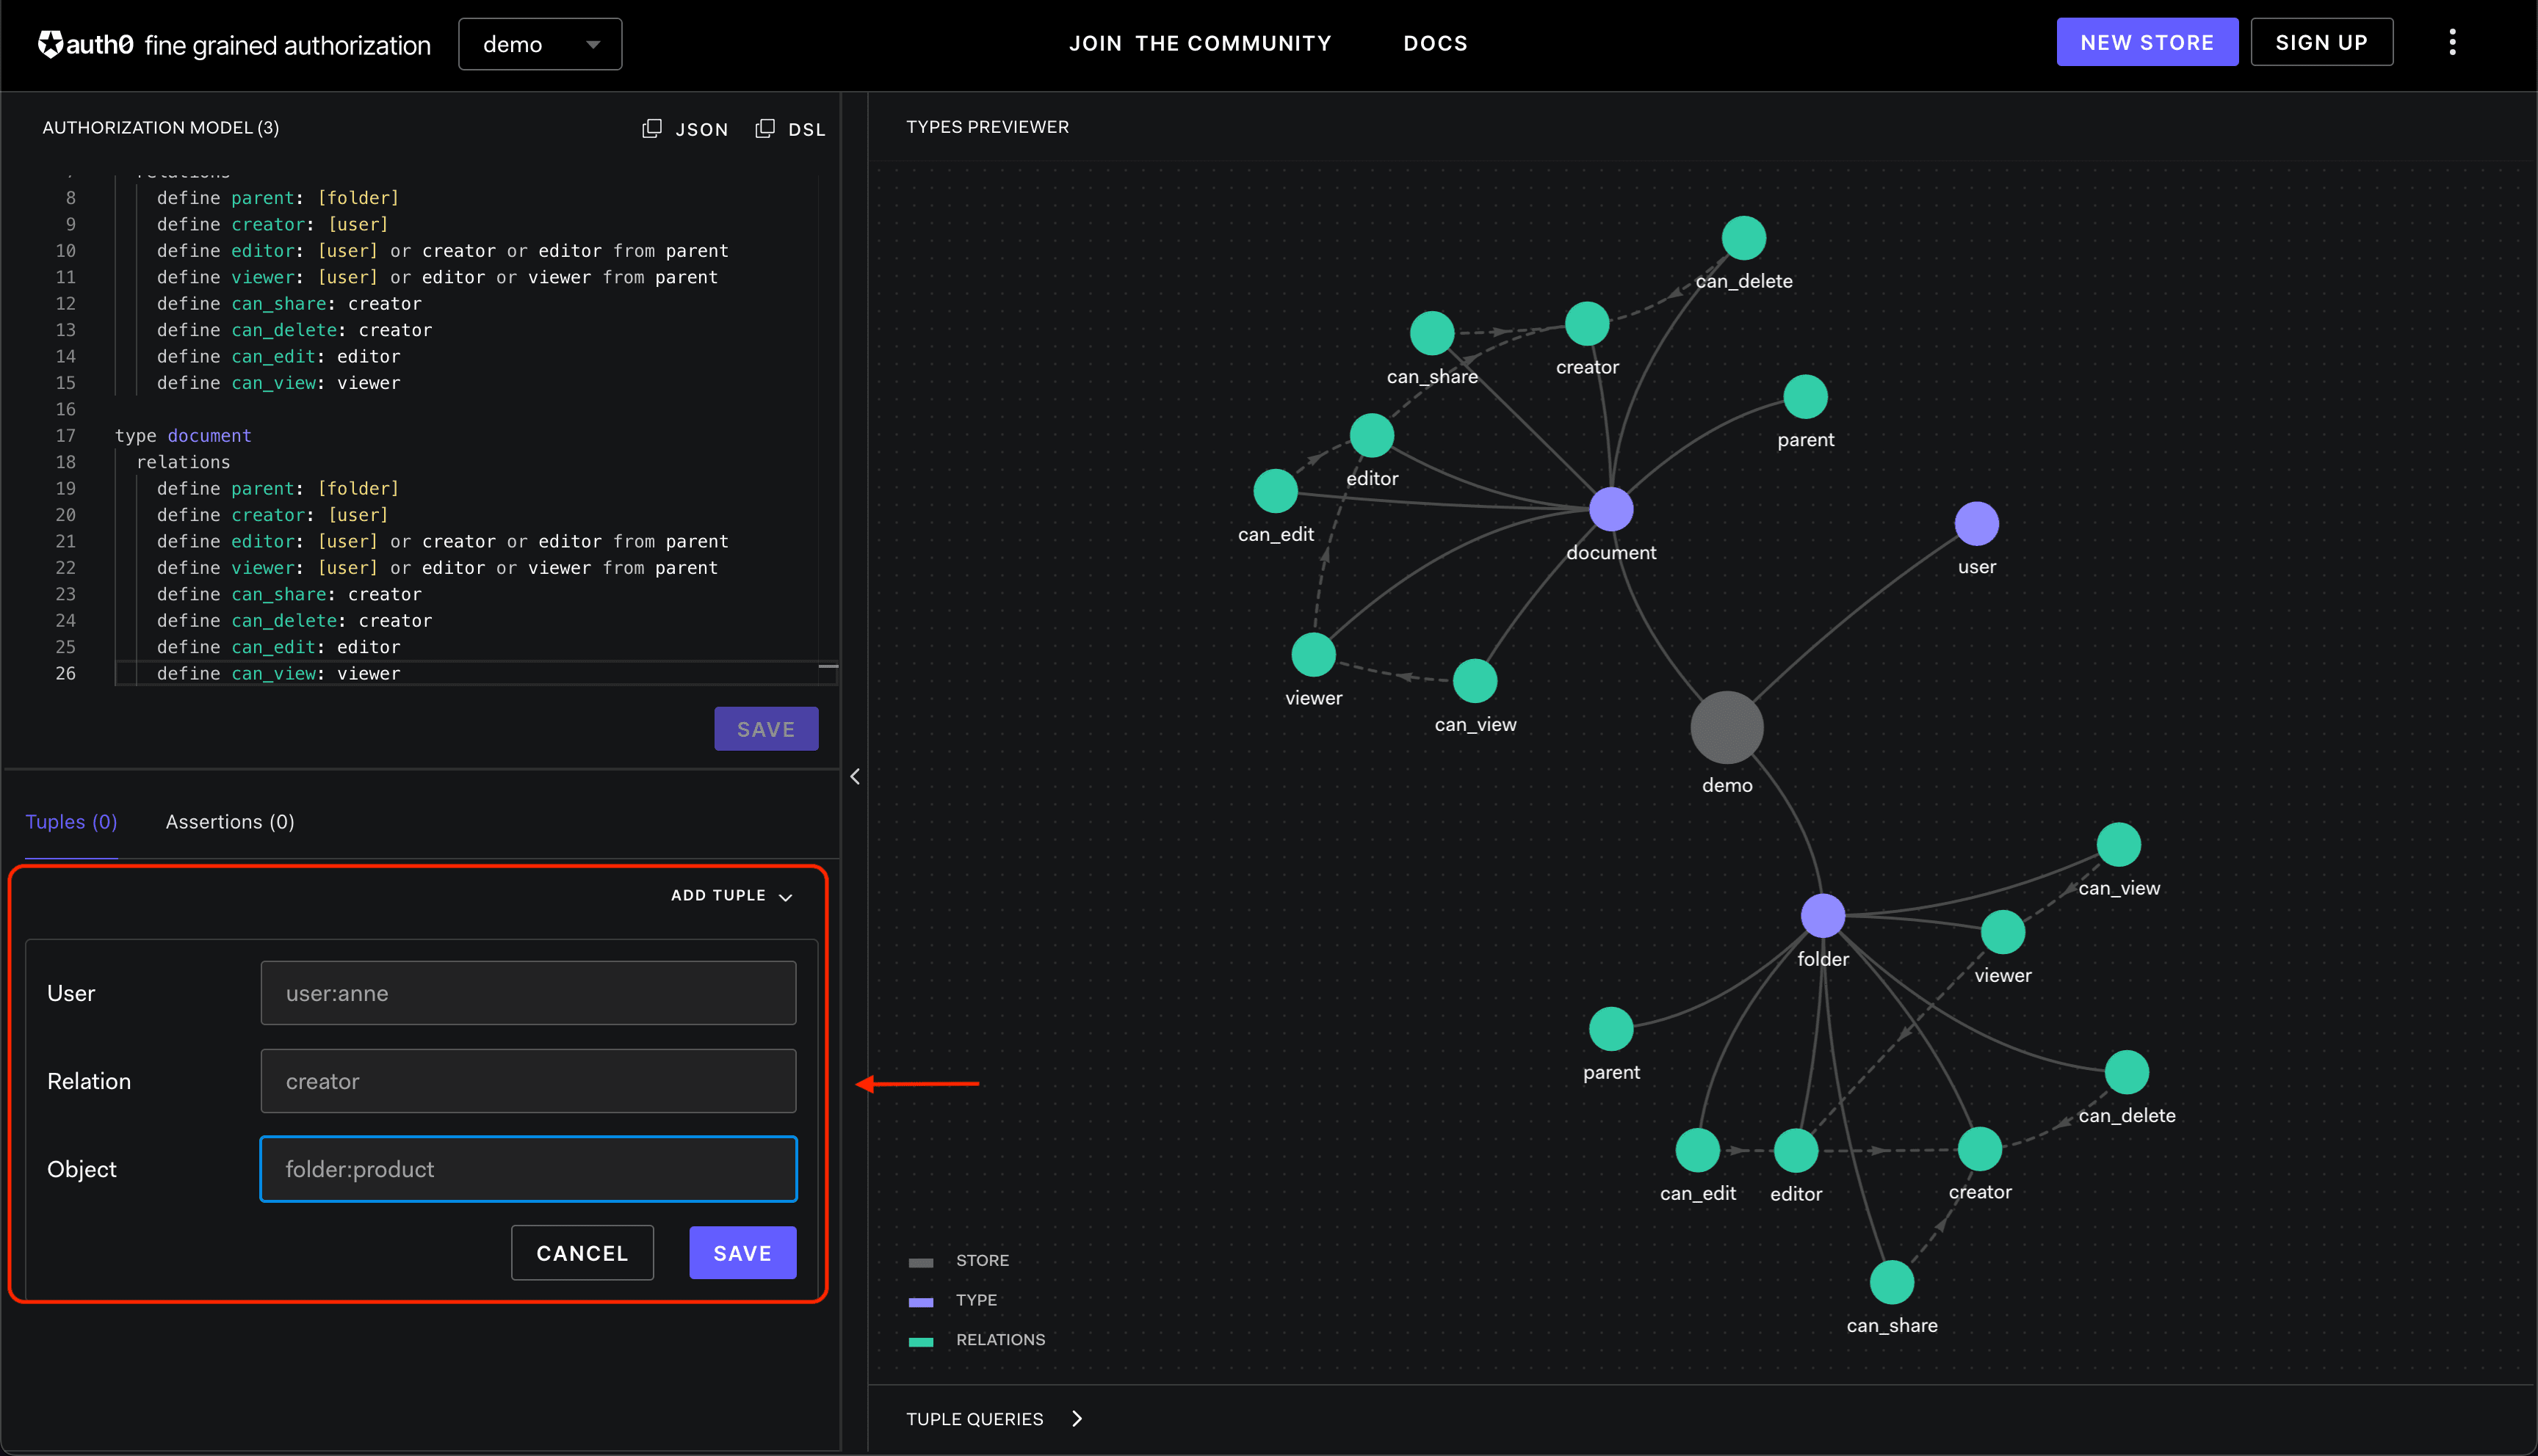Click line 26 'define can_view: viewer'
This screenshot has height=1456, width=2538.
point(278,674)
